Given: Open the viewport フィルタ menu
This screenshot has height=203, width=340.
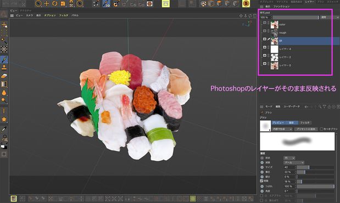Looking at the screenshot, I should (64, 15).
